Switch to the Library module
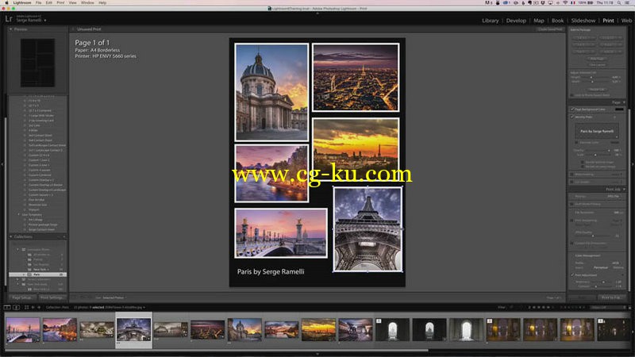Image resolution: width=635 pixels, height=357 pixels. [x=490, y=21]
